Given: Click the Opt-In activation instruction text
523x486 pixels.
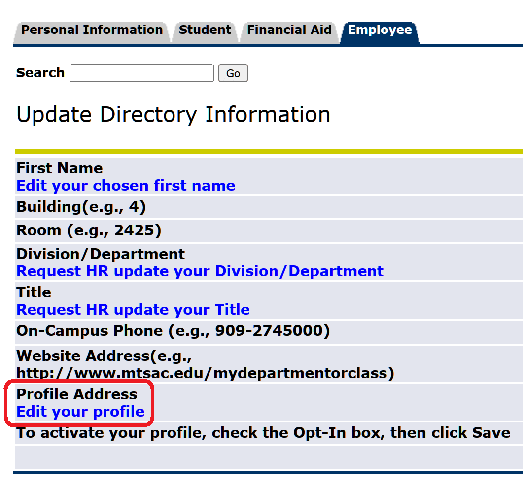Looking at the screenshot, I should tap(263, 433).
